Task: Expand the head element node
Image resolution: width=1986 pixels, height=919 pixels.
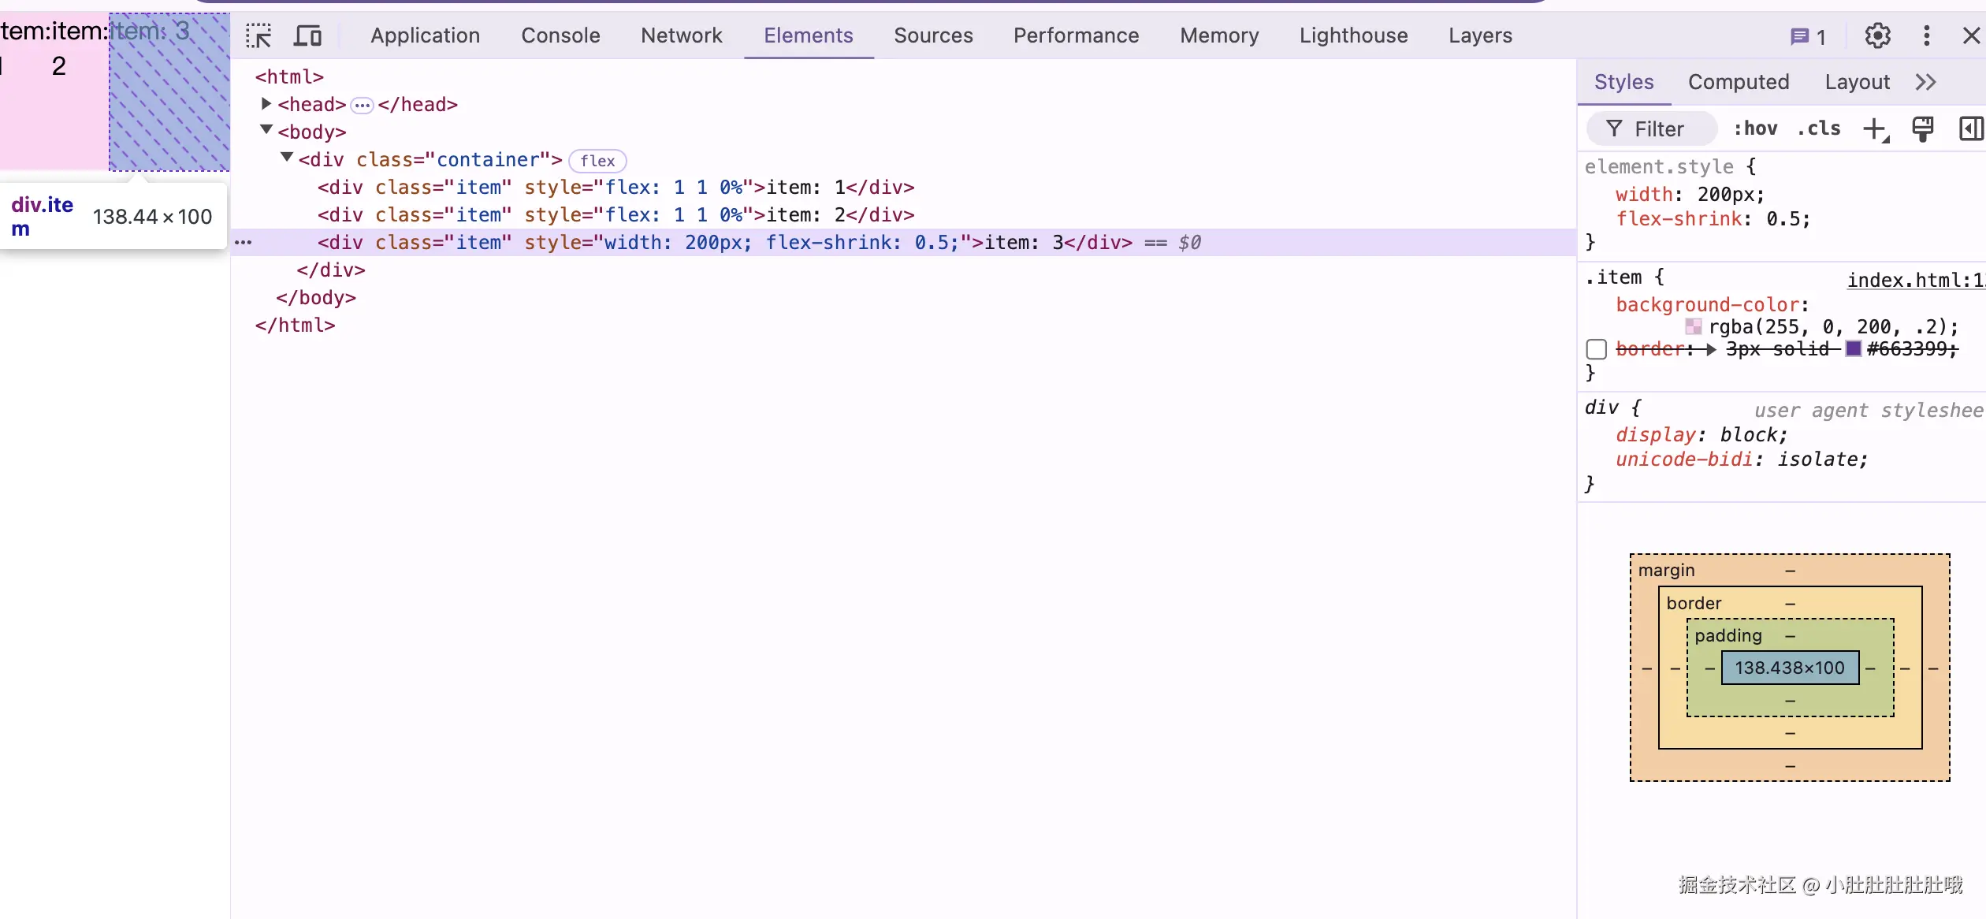Action: [x=266, y=104]
